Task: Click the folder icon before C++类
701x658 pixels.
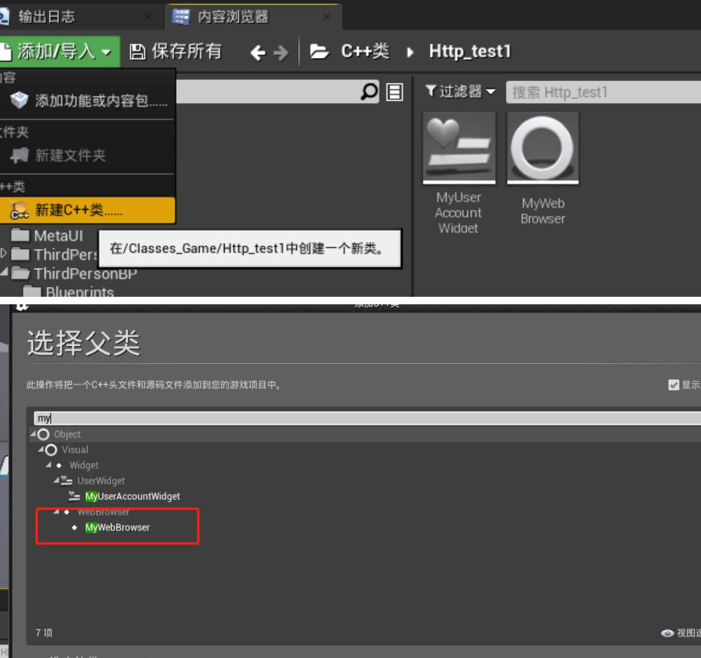Action: [319, 52]
